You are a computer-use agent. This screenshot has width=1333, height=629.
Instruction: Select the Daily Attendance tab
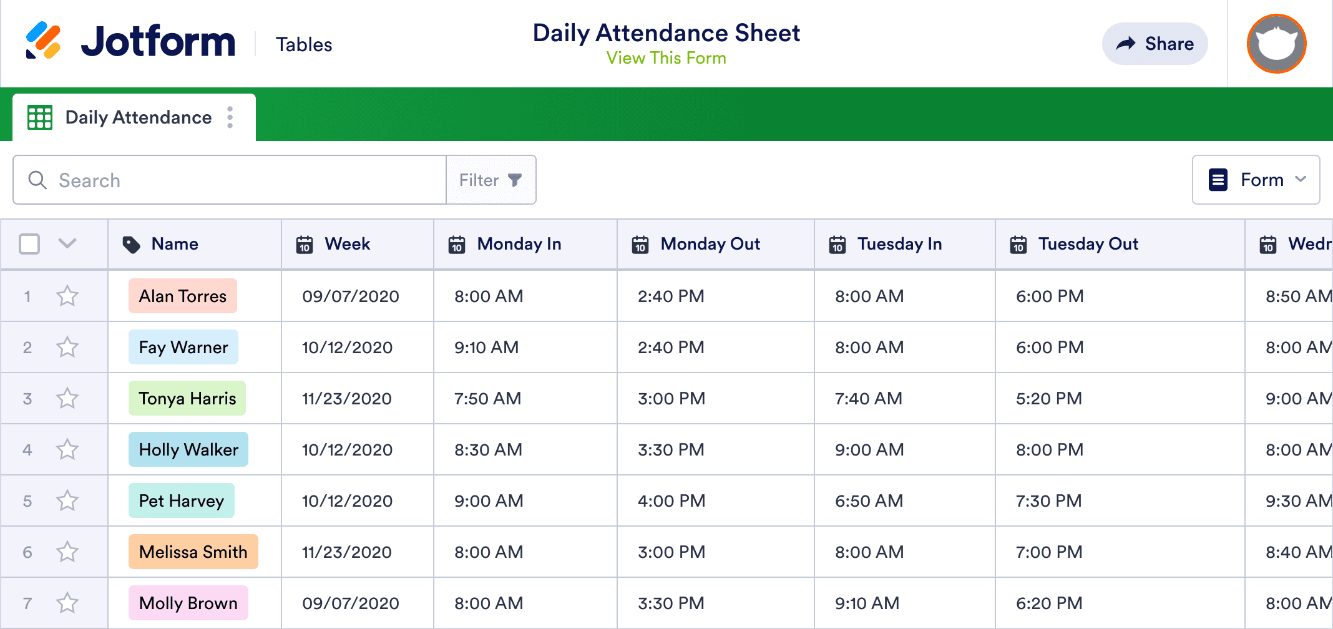[x=139, y=117]
